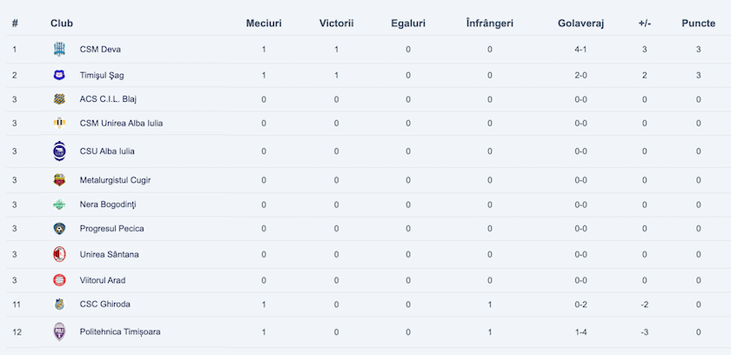Sort table by Puncte column header

pos(698,23)
